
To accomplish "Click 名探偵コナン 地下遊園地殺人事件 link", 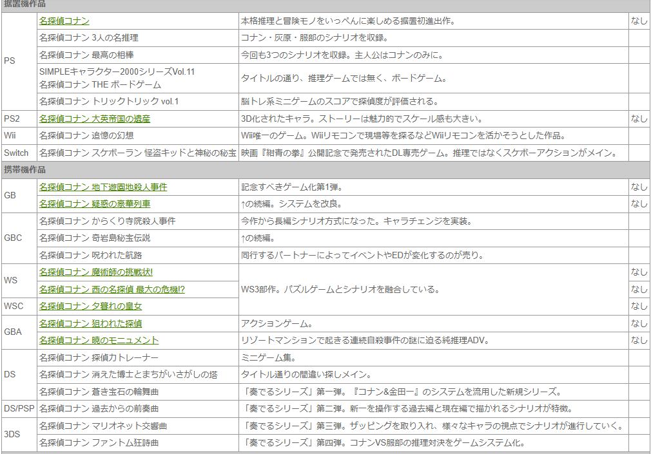I will click(x=102, y=187).
